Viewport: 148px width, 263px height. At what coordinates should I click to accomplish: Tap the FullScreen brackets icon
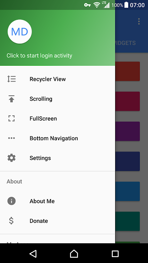pyautogui.click(x=12, y=118)
